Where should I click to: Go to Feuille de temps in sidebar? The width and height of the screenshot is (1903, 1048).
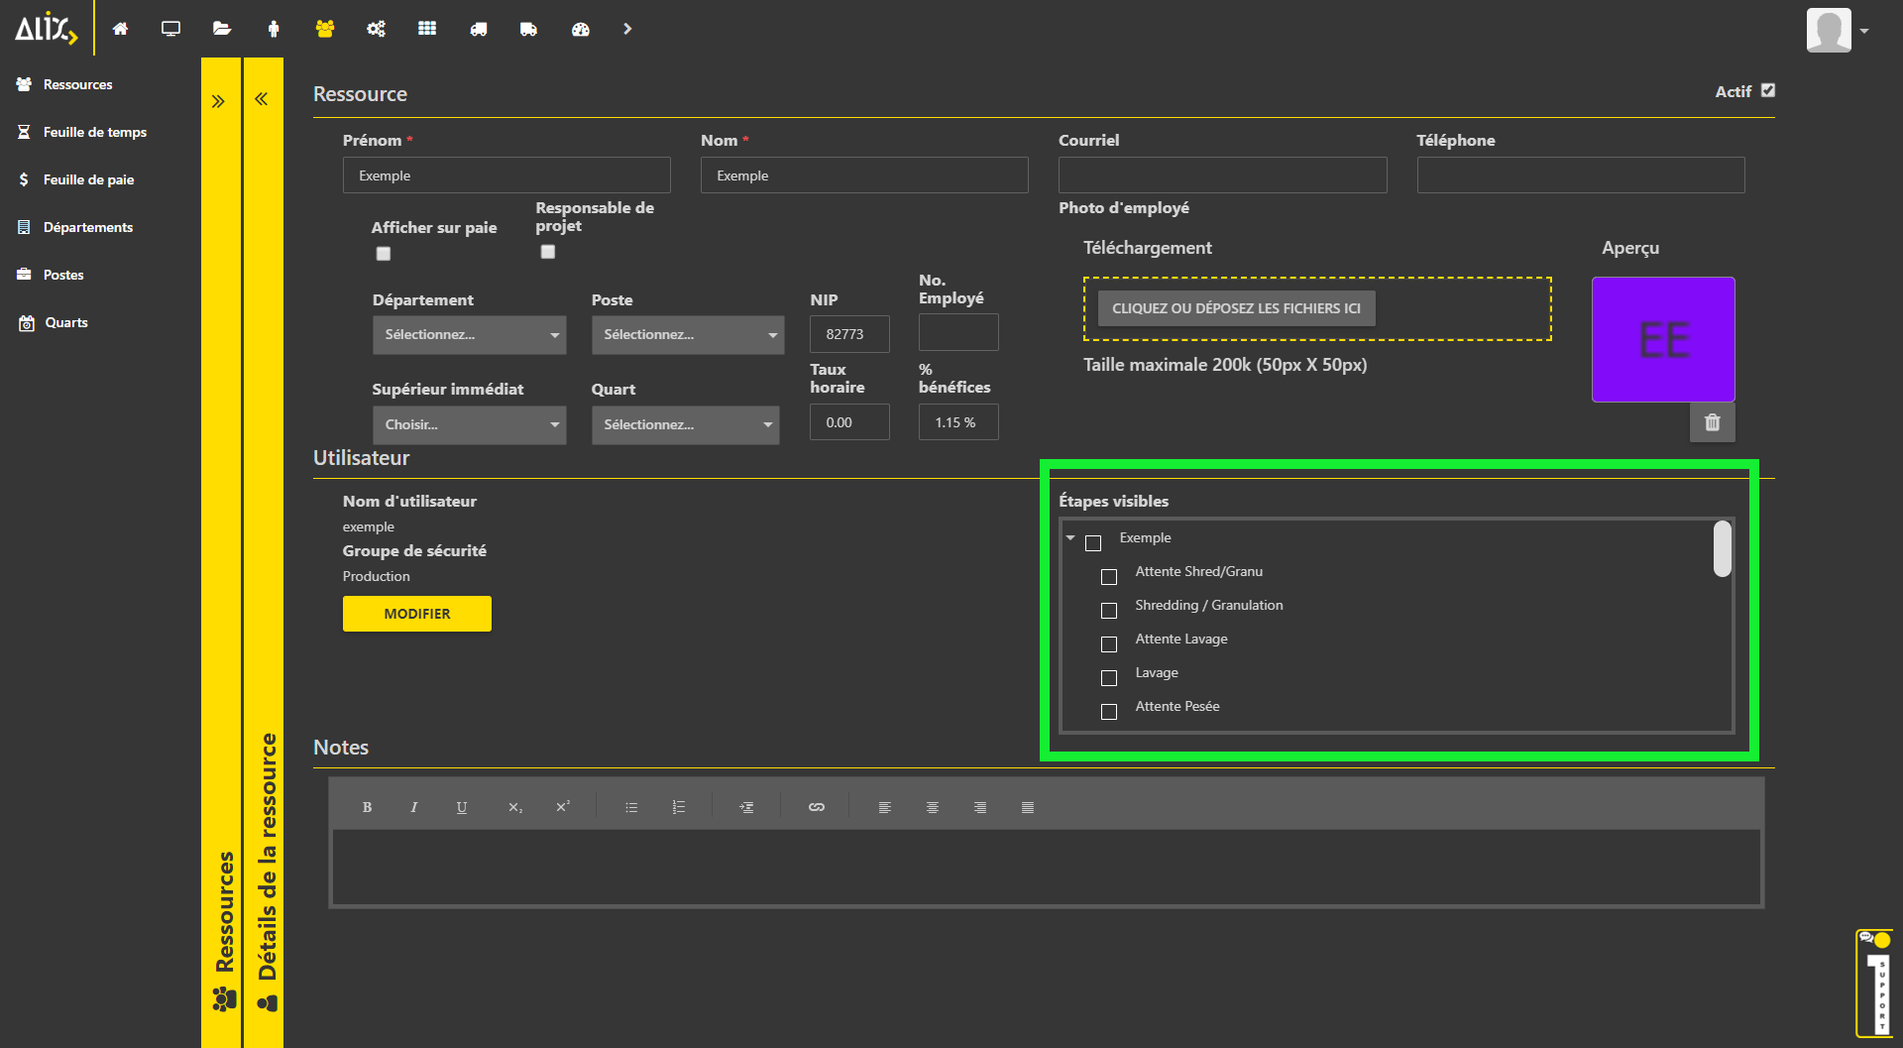(x=94, y=132)
